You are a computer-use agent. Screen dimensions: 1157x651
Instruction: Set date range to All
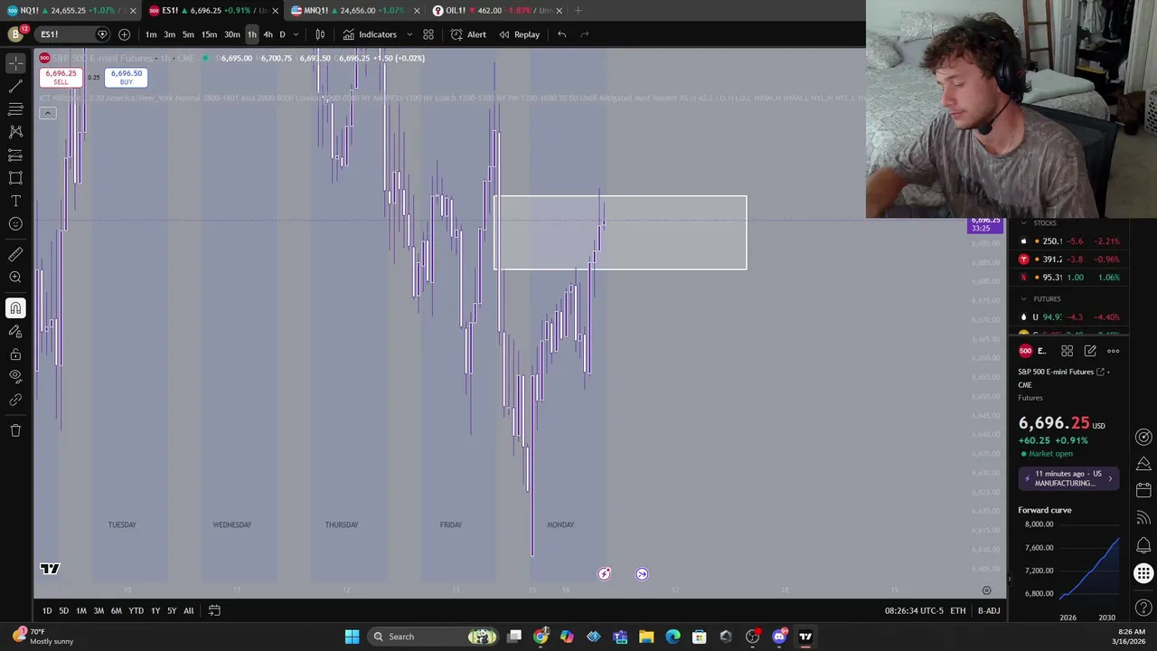point(188,610)
